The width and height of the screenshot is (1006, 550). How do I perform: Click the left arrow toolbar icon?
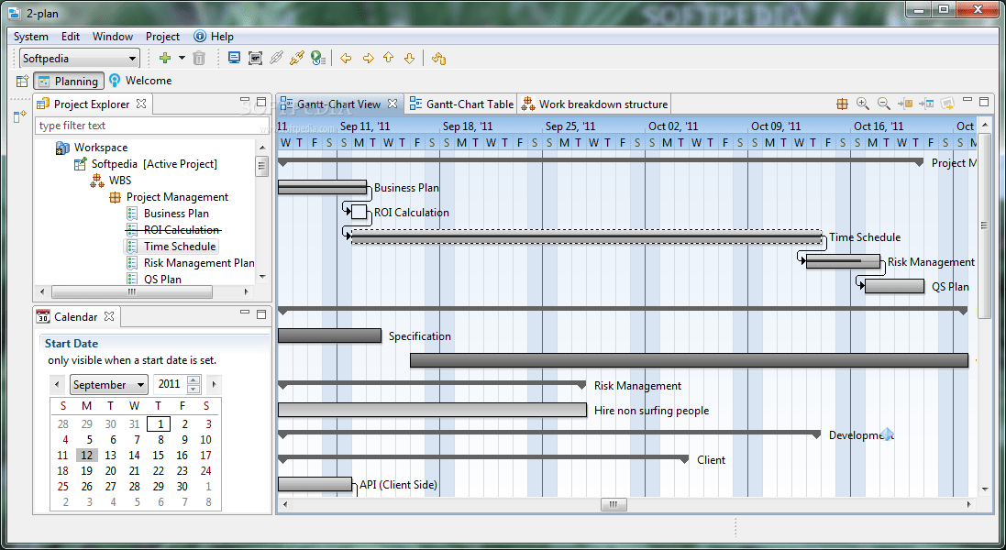point(346,58)
